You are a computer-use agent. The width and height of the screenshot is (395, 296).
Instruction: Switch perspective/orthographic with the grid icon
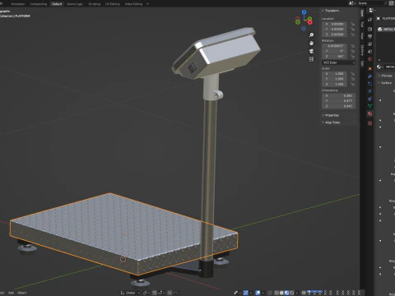point(311,59)
